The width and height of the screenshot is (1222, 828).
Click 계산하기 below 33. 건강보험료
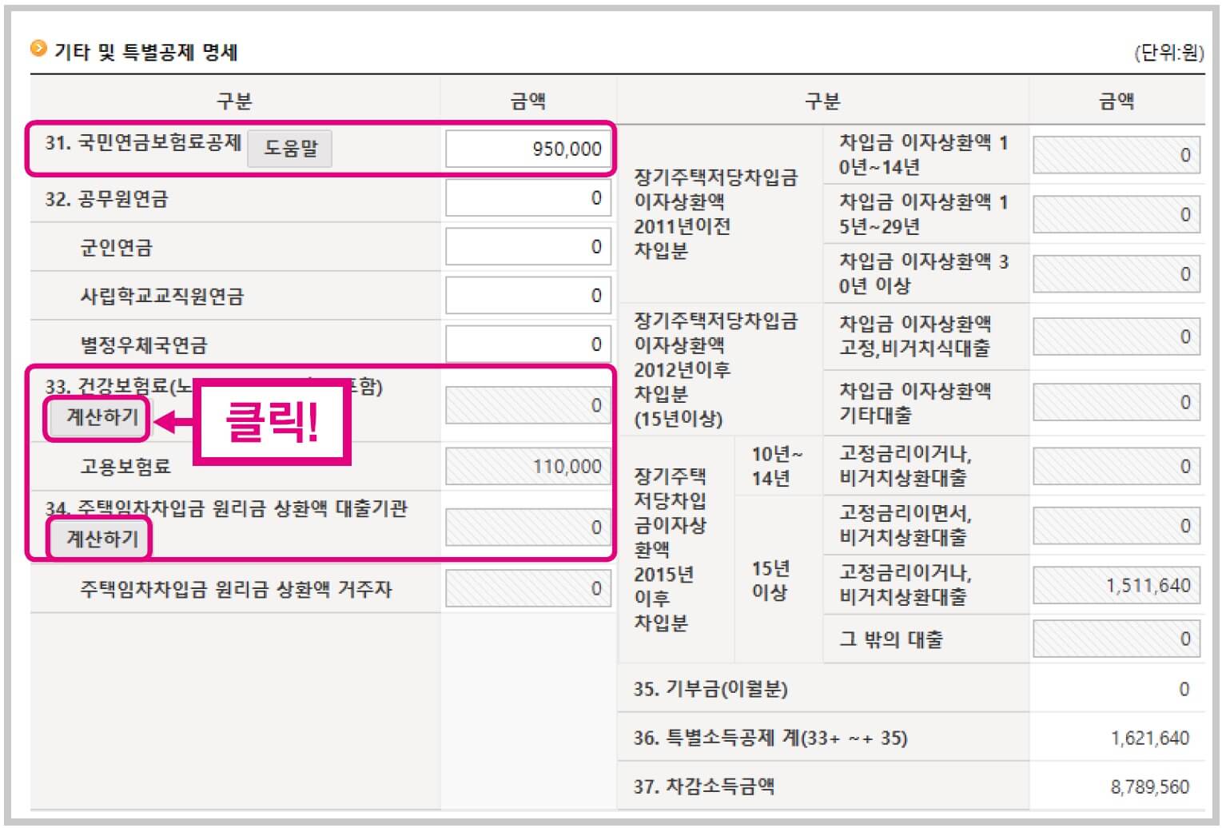point(98,419)
